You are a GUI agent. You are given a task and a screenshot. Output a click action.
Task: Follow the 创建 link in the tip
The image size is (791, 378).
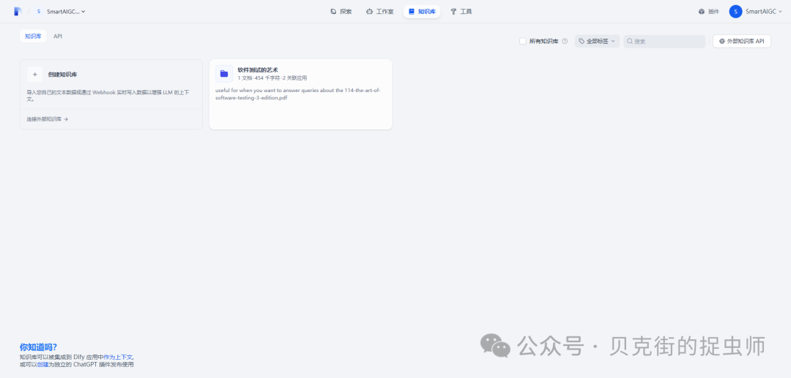pos(43,364)
